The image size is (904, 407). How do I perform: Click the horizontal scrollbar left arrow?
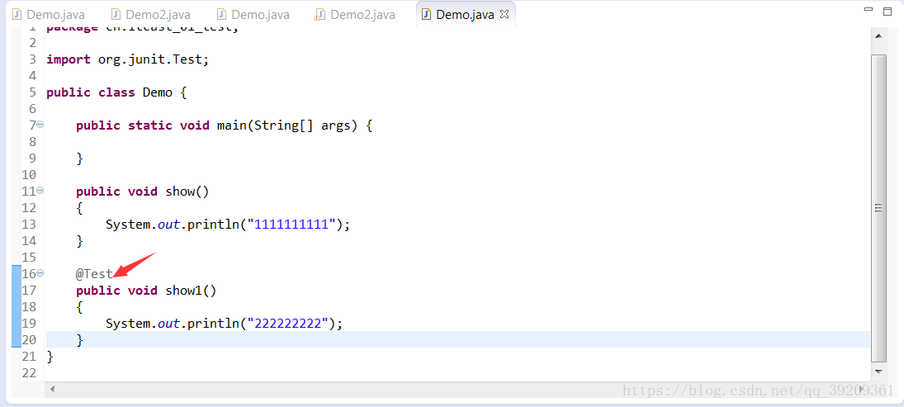53,390
